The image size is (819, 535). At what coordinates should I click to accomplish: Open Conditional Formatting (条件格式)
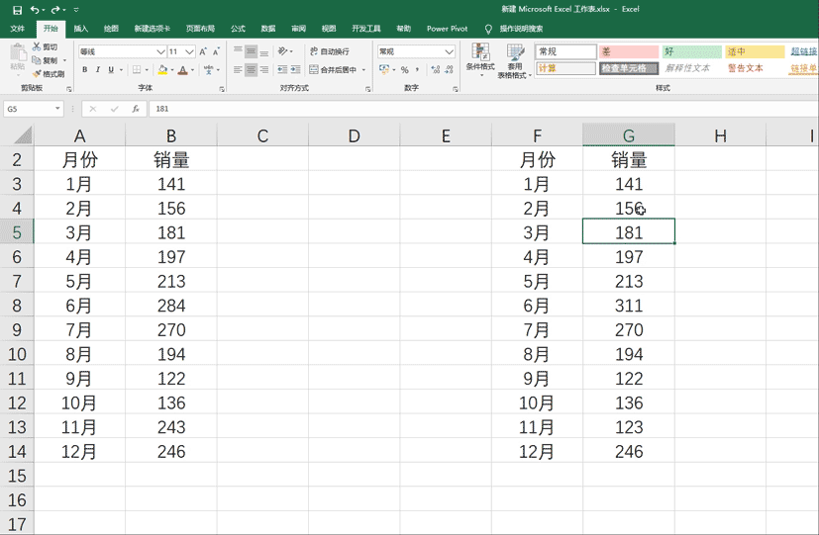coord(480,60)
